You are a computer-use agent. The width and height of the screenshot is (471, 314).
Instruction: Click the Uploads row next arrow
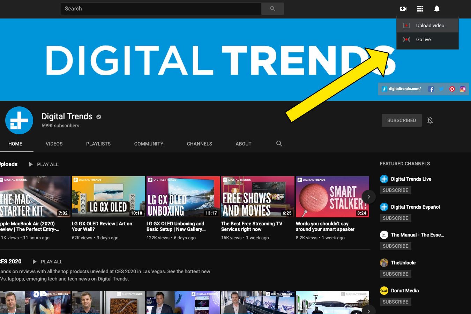369,197
